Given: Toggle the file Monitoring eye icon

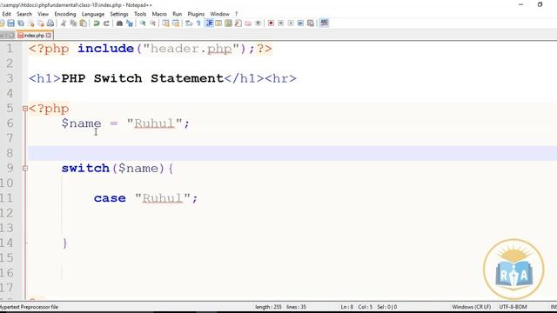Looking at the screenshot, I should tap(258, 23).
